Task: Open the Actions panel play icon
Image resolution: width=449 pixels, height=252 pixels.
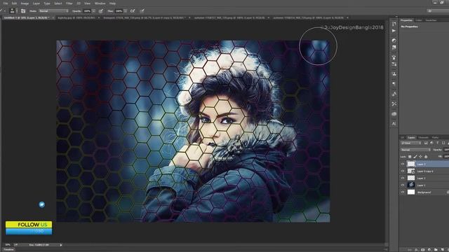Action: tap(394, 31)
